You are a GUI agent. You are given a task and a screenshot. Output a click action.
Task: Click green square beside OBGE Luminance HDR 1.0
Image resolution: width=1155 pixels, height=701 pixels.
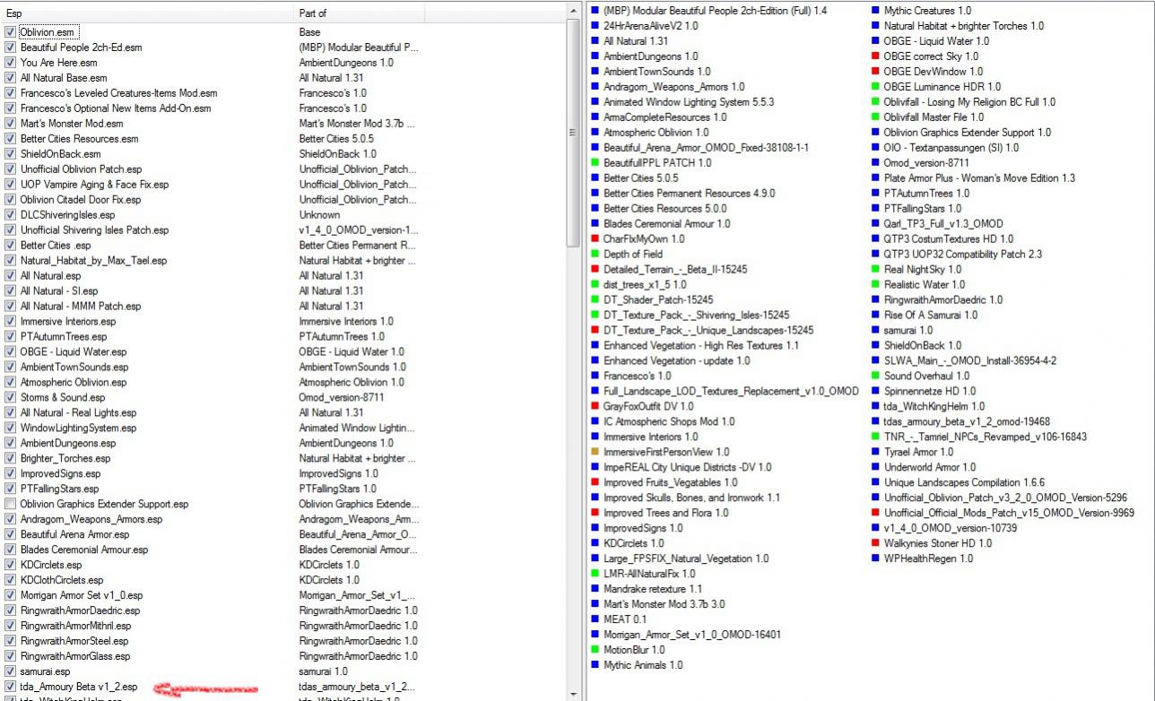click(x=875, y=87)
